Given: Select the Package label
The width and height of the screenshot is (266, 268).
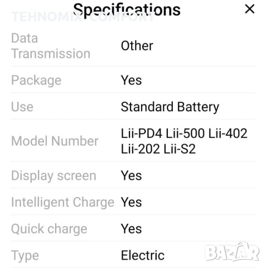Looking at the screenshot, I should tap(36, 80).
